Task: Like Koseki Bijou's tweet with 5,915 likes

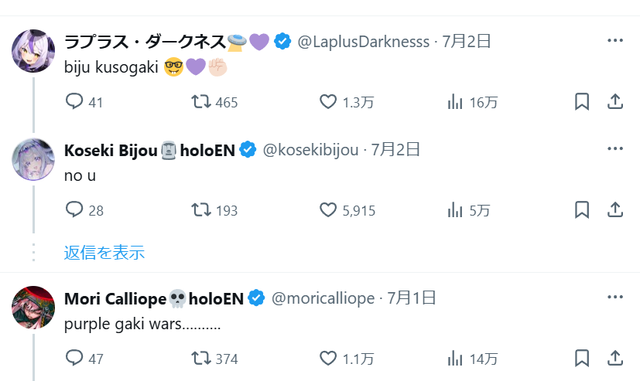Action: click(x=329, y=209)
